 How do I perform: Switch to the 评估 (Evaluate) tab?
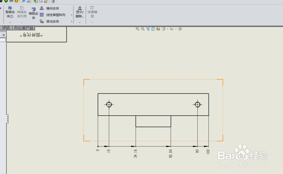[x=6, y=28]
